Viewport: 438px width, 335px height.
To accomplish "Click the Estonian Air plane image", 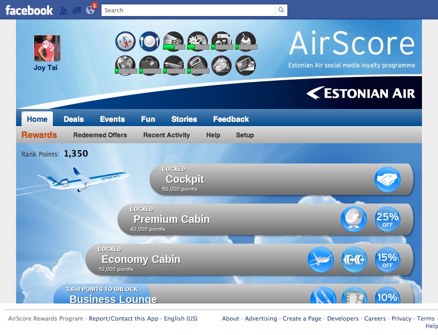I will 83,179.
